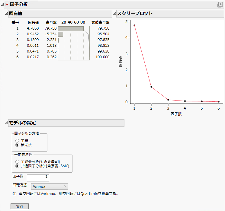Click the モデルの設定 section title
The width and height of the screenshot is (225, 211).
[x=22, y=123]
